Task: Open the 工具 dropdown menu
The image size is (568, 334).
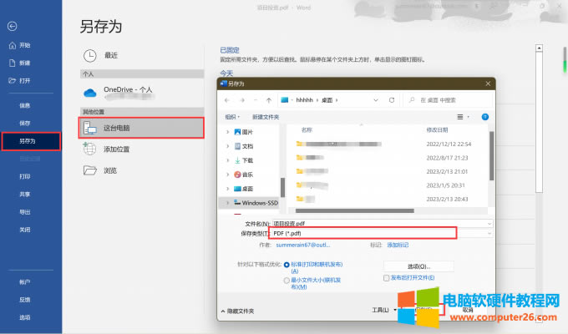Action: (381, 310)
